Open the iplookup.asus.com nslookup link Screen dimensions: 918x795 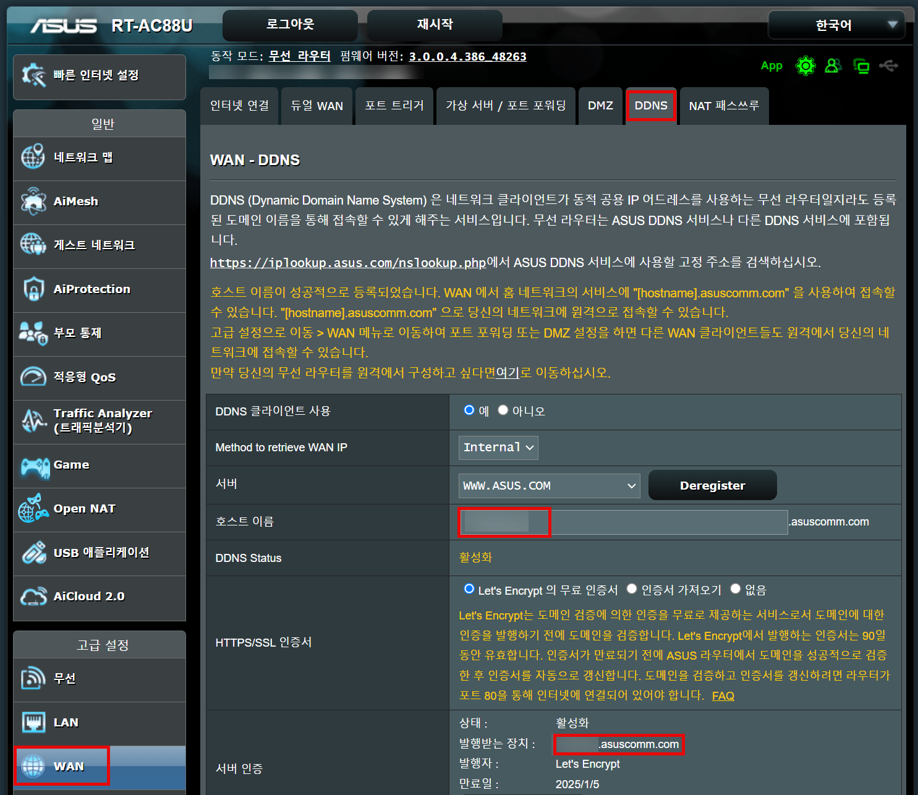(x=348, y=263)
